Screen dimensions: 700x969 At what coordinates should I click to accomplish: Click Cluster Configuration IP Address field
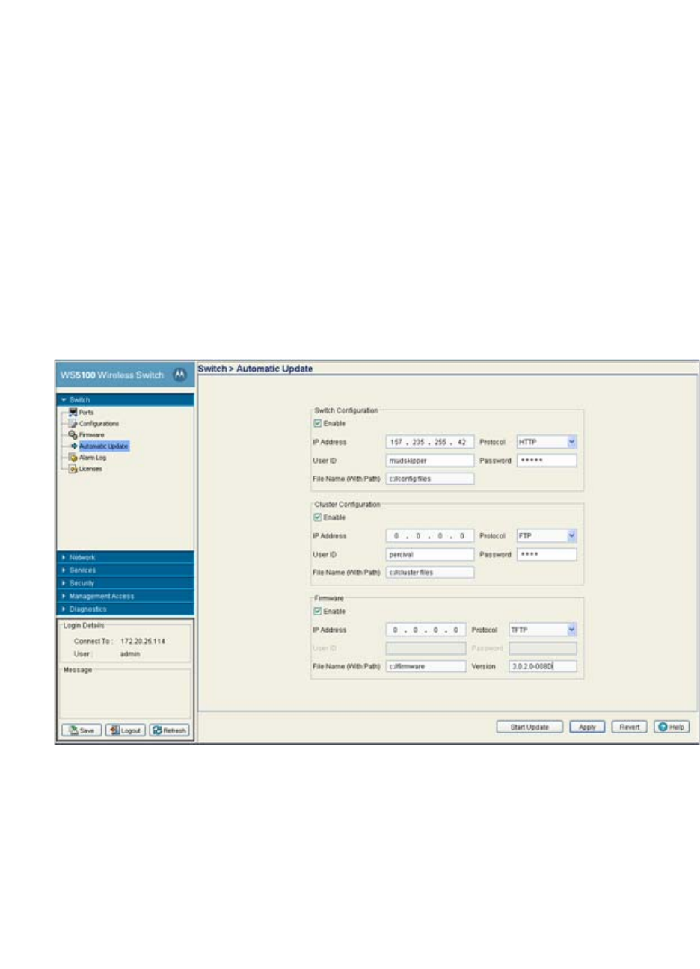[x=430, y=536]
